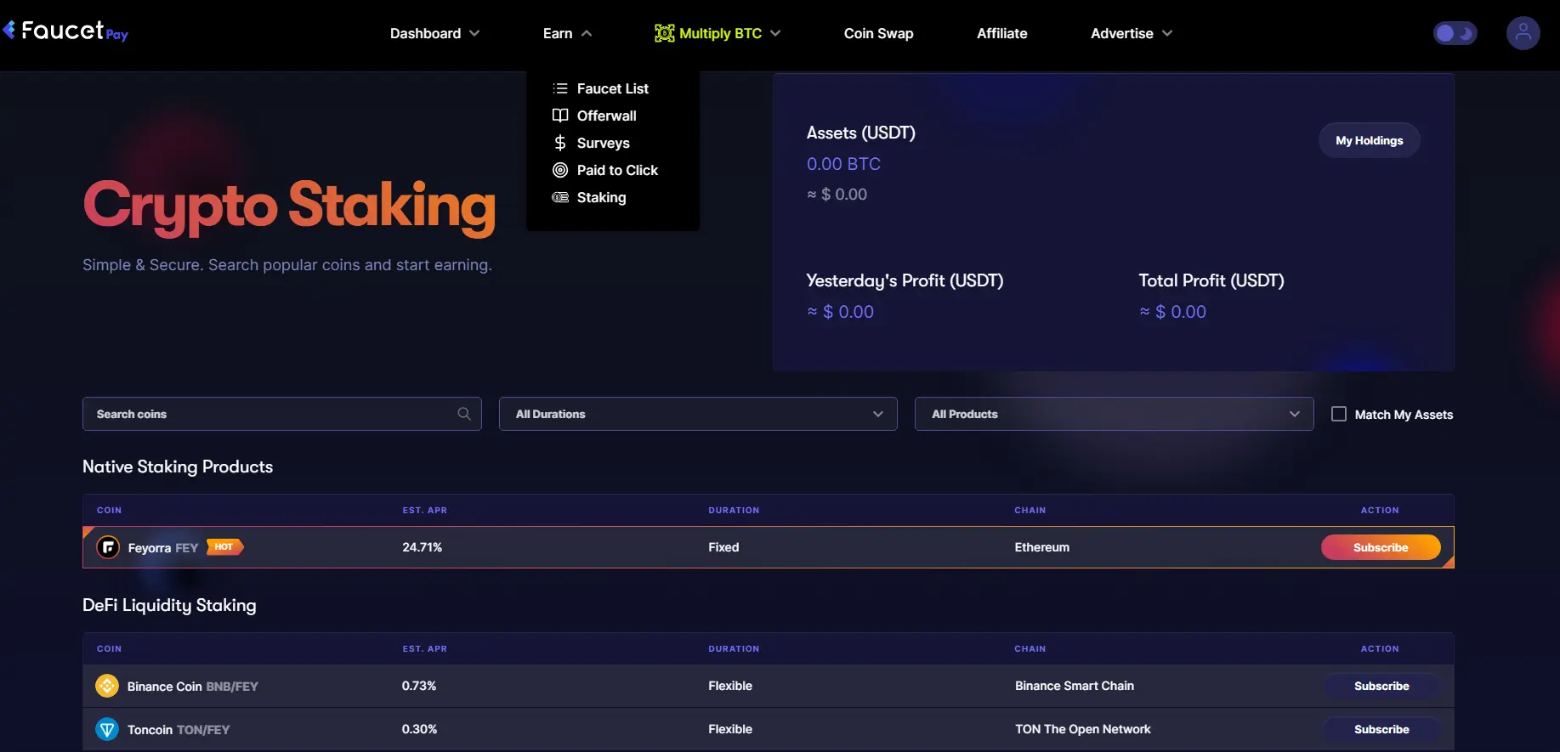Click the search magnifier icon
Screen dimensions: 1560x752
[464, 414]
